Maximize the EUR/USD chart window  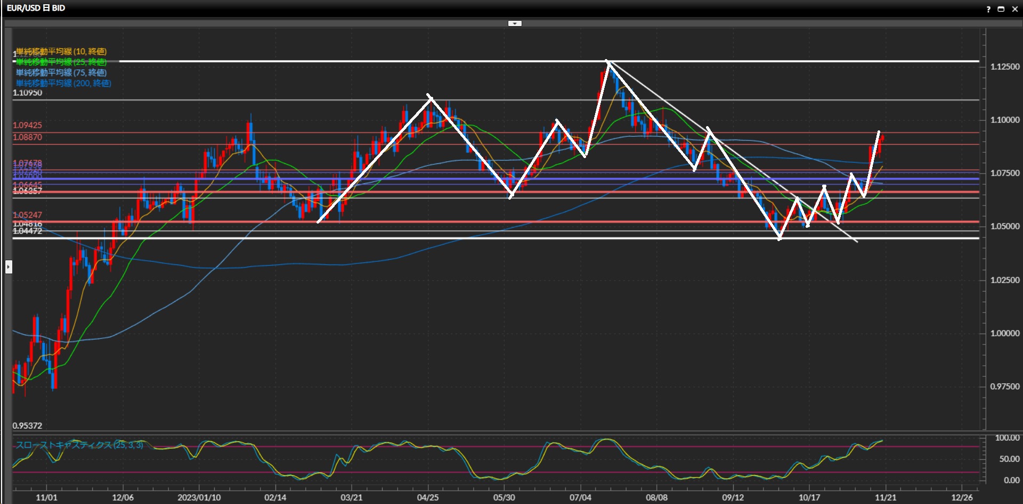coord(1001,9)
